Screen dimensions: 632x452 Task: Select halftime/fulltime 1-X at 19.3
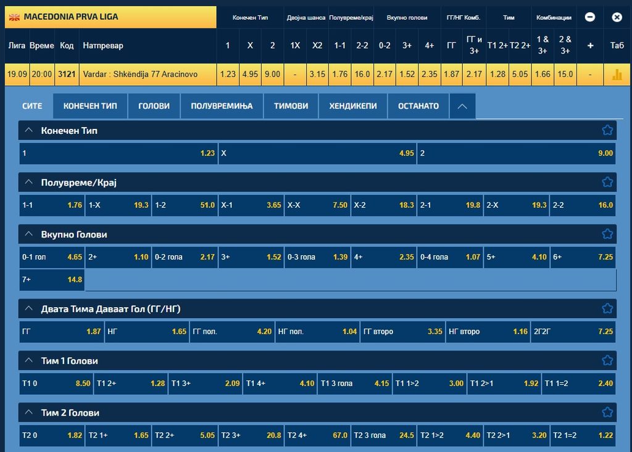coord(118,205)
